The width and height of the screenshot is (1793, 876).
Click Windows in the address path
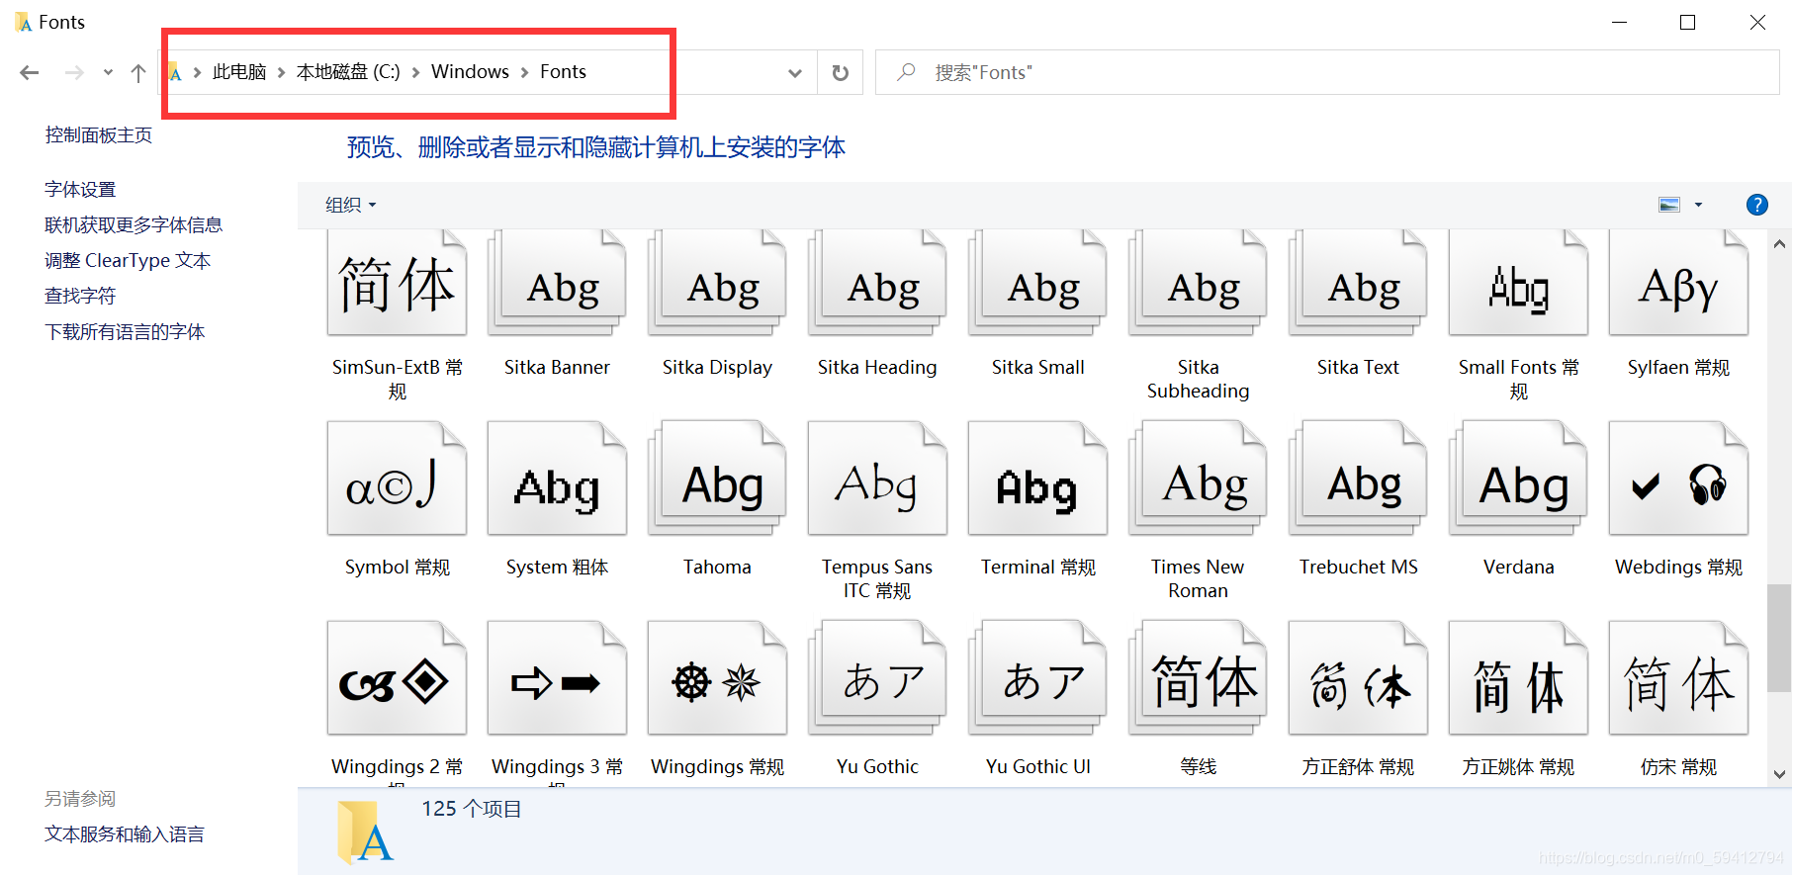(x=470, y=71)
